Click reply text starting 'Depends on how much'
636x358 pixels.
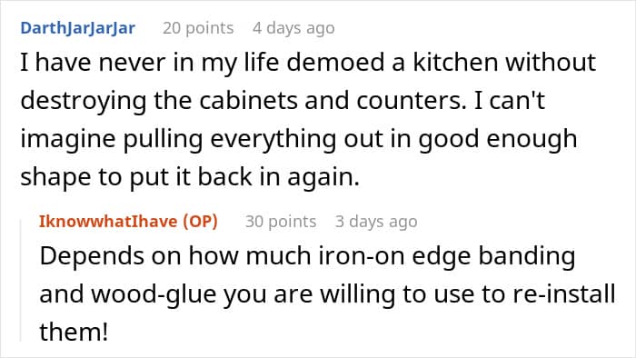pos(327,293)
